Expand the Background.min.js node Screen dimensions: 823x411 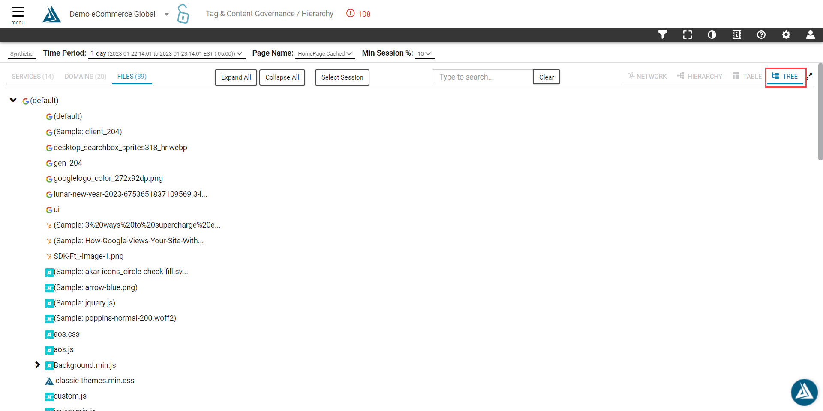pos(38,365)
